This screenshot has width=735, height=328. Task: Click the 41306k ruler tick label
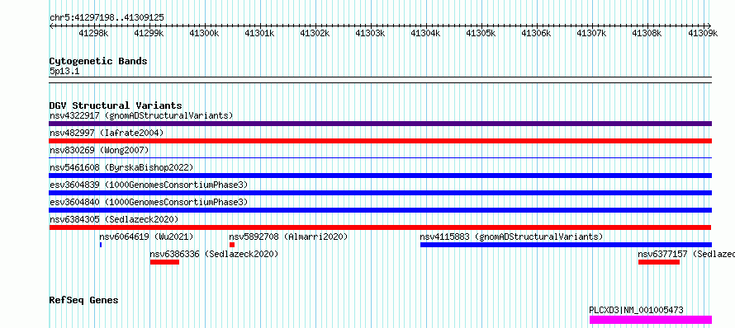pyautogui.click(x=536, y=33)
